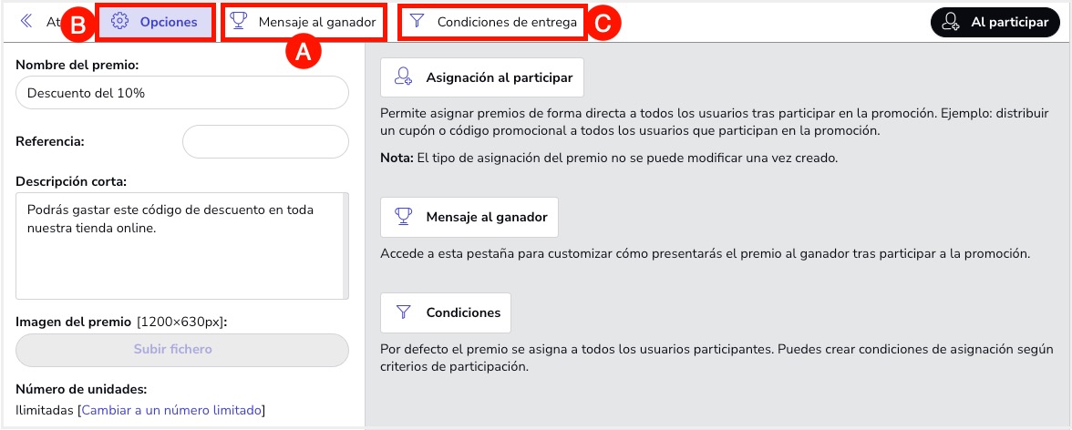The height and width of the screenshot is (430, 1072).
Task: Click the user icon in Asignación al participar
Action: (x=403, y=77)
